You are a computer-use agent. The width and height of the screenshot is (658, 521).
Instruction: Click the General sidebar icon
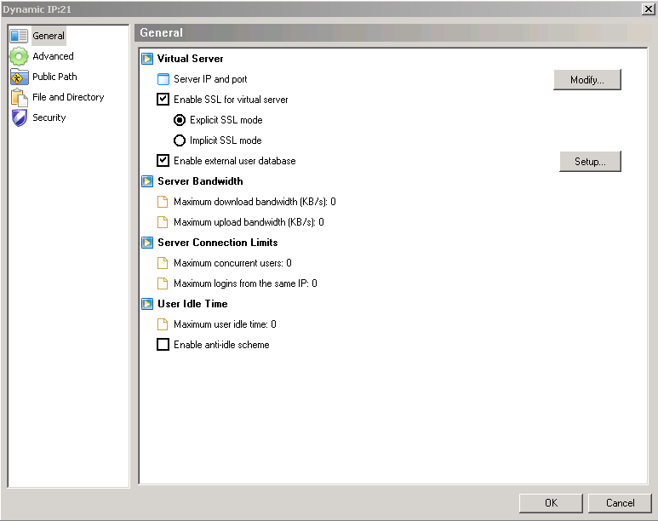19,36
